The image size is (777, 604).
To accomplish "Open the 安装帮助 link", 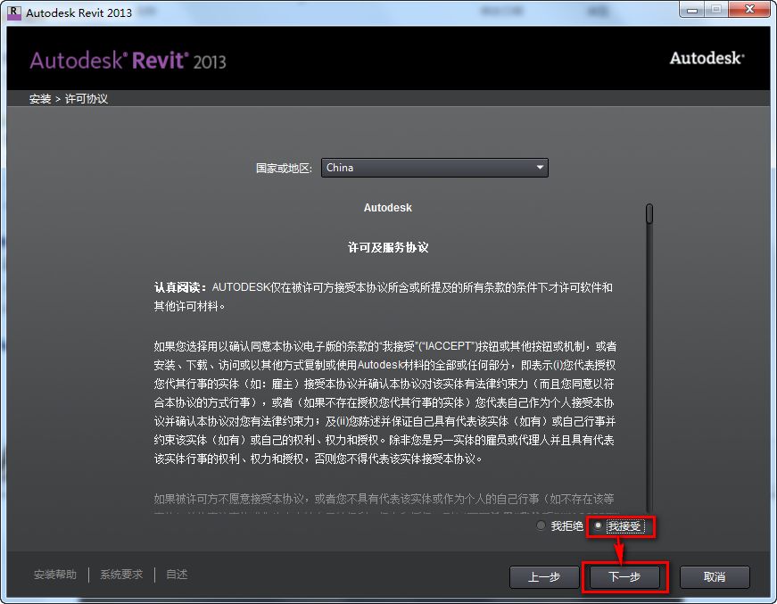I will pyautogui.click(x=55, y=575).
